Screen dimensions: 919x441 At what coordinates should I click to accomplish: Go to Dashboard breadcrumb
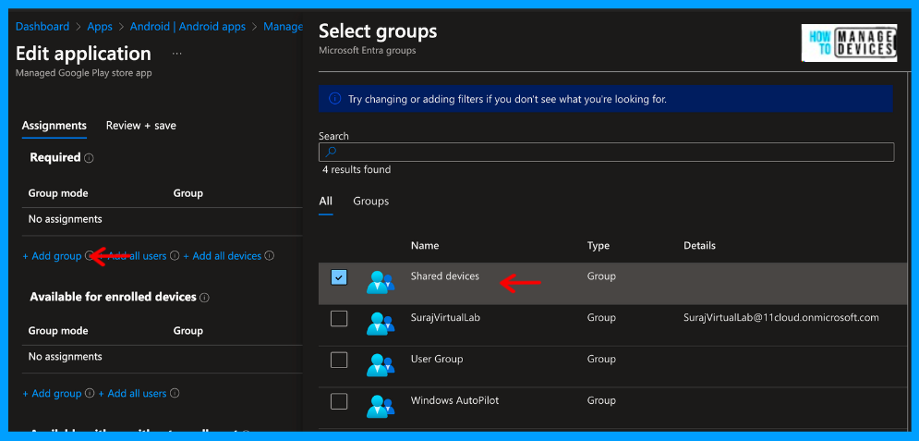pyautogui.click(x=42, y=27)
